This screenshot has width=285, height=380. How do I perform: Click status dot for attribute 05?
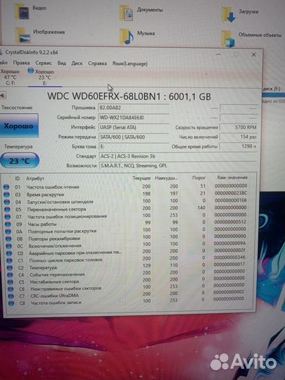[7, 210]
